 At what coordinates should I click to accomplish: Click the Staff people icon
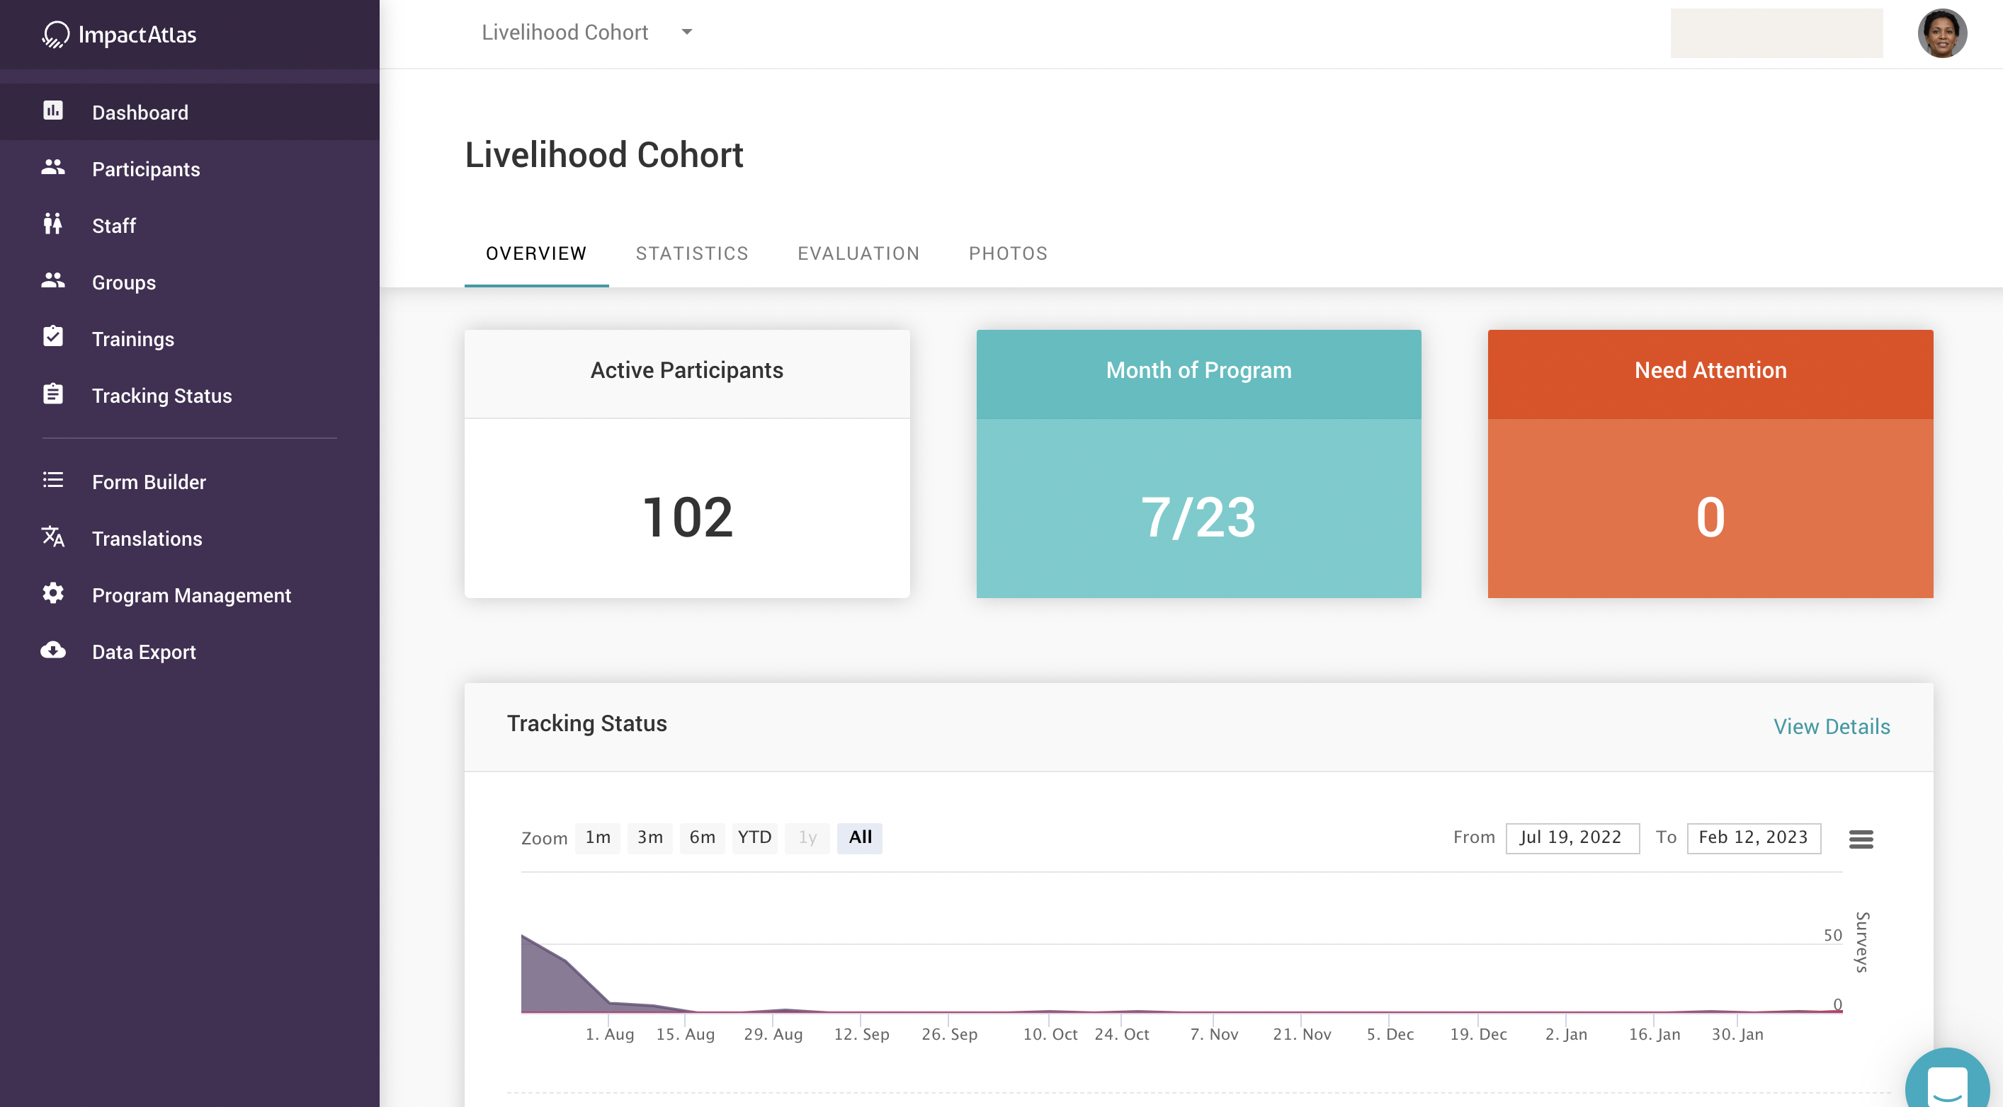coord(53,224)
